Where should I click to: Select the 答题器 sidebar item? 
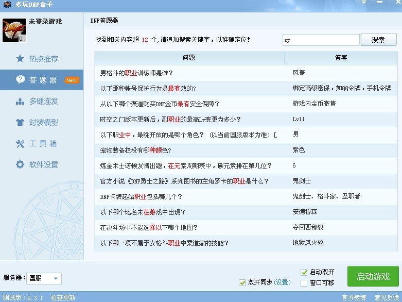pyautogui.click(x=42, y=80)
